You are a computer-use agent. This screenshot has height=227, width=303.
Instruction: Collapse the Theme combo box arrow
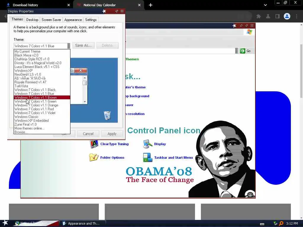(x=69, y=46)
